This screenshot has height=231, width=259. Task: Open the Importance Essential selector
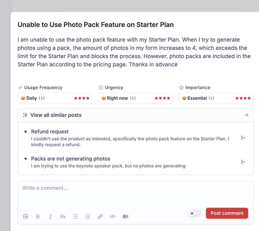216,98
